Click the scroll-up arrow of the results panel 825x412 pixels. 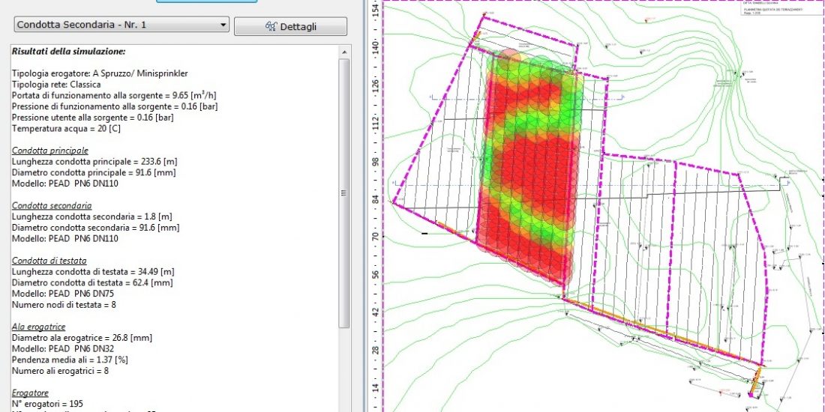click(x=344, y=51)
